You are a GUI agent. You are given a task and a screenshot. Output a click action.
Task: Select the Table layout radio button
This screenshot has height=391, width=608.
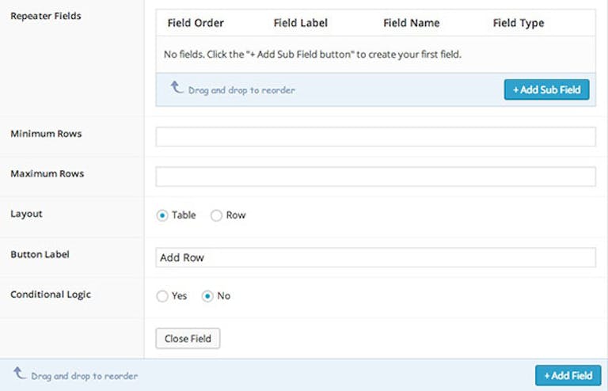click(x=162, y=215)
